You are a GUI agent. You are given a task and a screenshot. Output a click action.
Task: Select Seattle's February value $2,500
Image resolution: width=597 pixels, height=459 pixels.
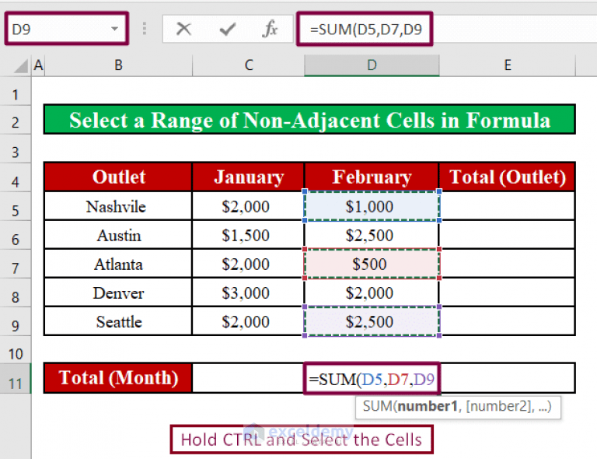pos(372,321)
